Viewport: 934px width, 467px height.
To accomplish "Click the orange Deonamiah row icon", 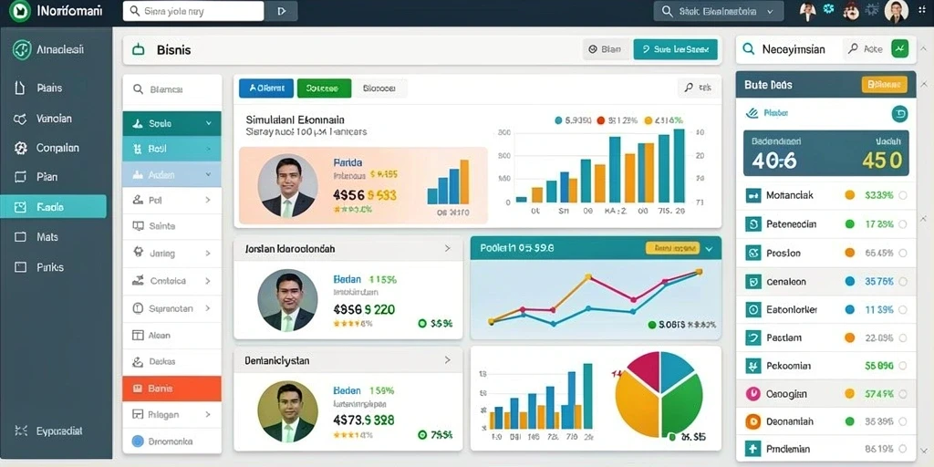I will pos(752,421).
